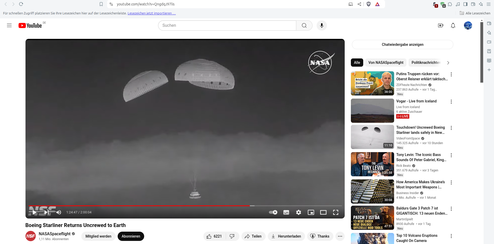Image resolution: width=494 pixels, height=244 pixels.
Task: Open options menu for Baldurs Gate video
Action: (x=451, y=209)
